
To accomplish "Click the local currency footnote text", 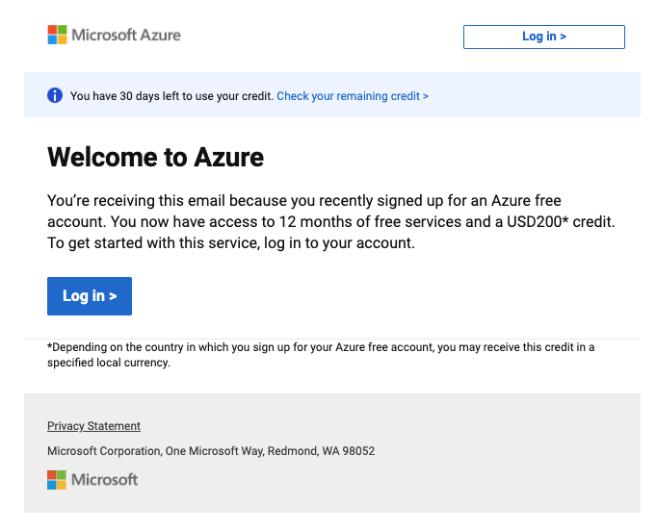I will 321,355.
